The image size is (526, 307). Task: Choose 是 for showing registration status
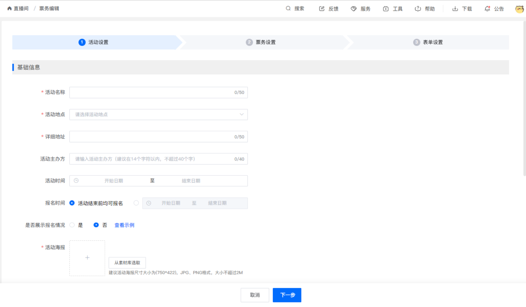72,225
